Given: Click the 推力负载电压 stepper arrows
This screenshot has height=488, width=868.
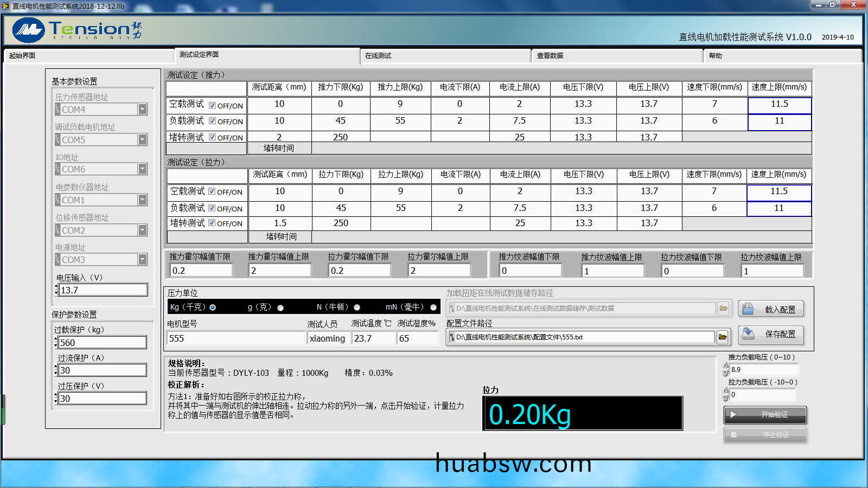Looking at the screenshot, I should point(726,369).
